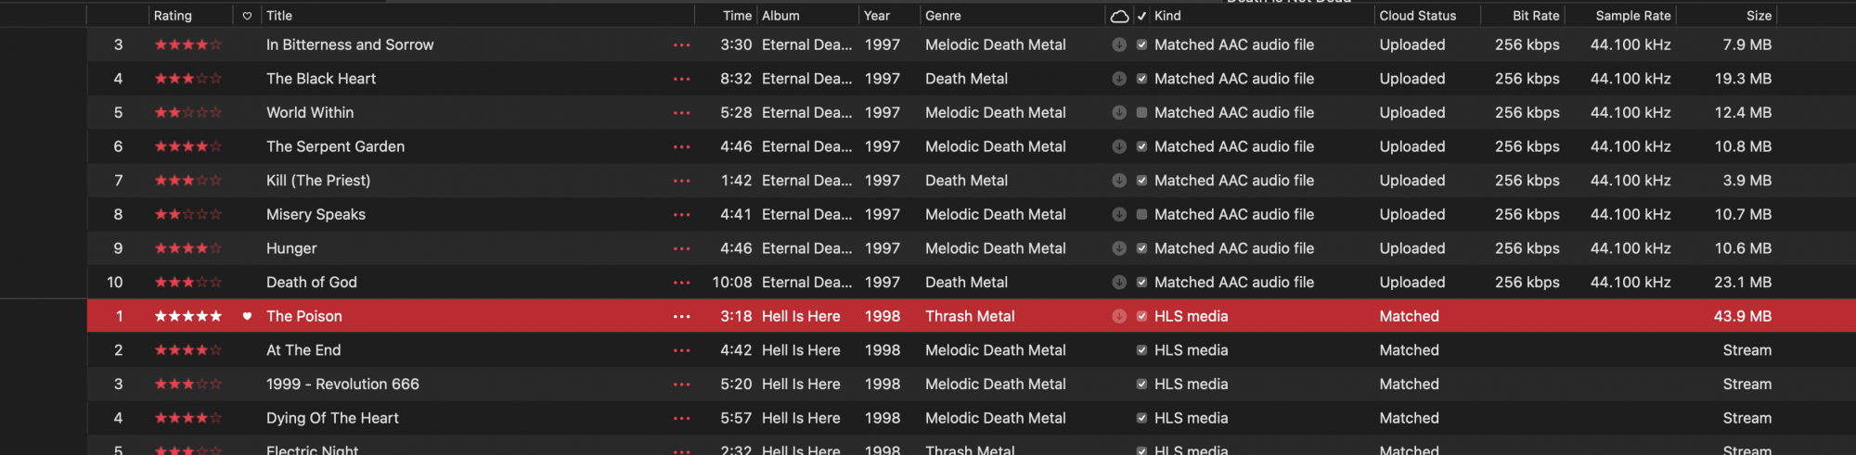Click the download icon for The Black Heart

[1119, 79]
